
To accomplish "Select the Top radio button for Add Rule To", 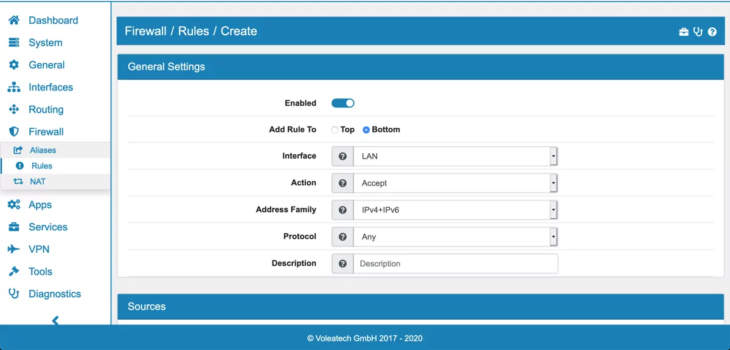I will coord(335,129).
